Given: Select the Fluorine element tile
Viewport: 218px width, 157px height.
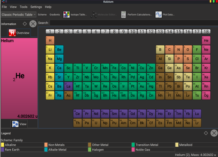Looking at the screenshot, I should point(197,50).
